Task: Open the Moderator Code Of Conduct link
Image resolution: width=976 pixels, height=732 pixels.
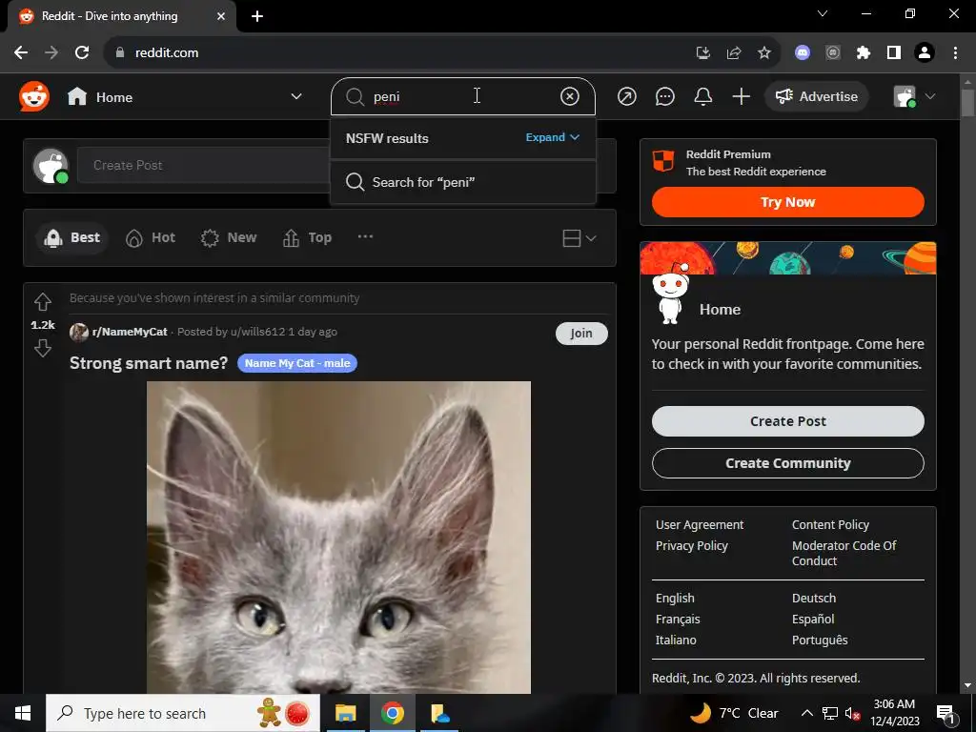Action: [x=844, y=553]
